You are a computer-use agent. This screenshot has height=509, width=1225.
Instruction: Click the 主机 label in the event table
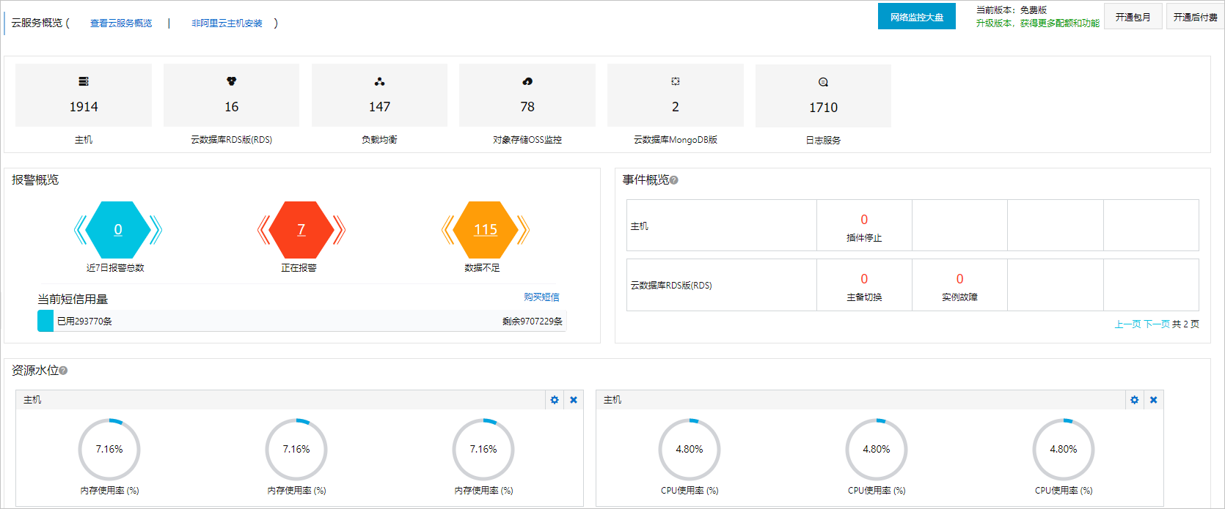(640, 226)
